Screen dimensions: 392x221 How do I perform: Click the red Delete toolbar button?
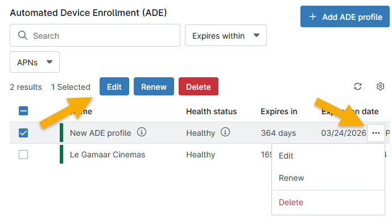199,87
